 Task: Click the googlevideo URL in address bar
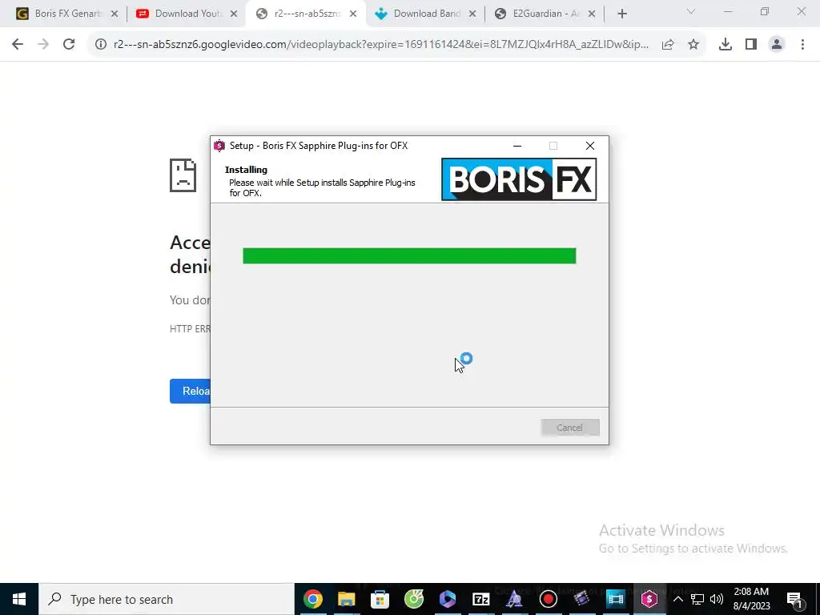click(380, 45)
